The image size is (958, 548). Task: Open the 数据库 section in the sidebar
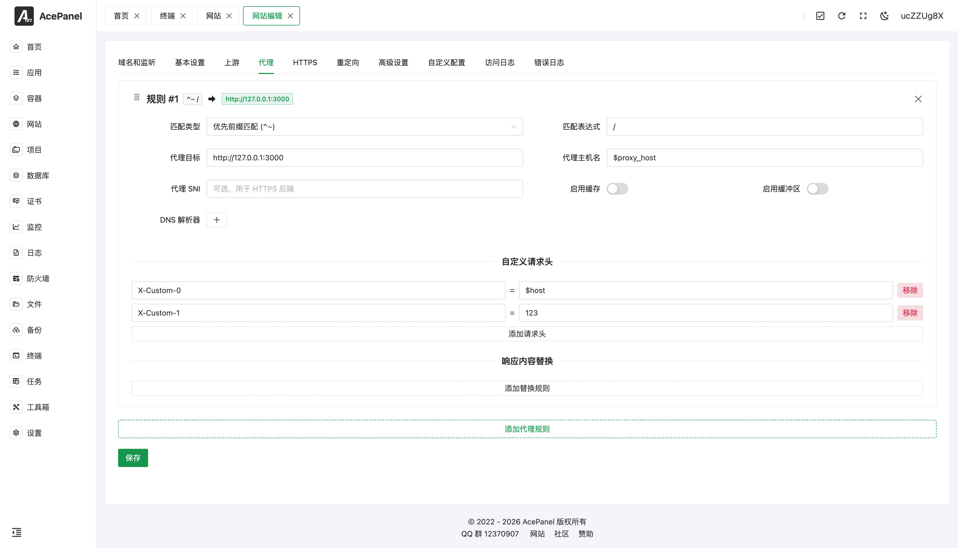(38, 175)
